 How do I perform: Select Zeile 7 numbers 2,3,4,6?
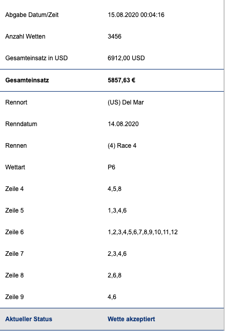click(x=117, y=254)
